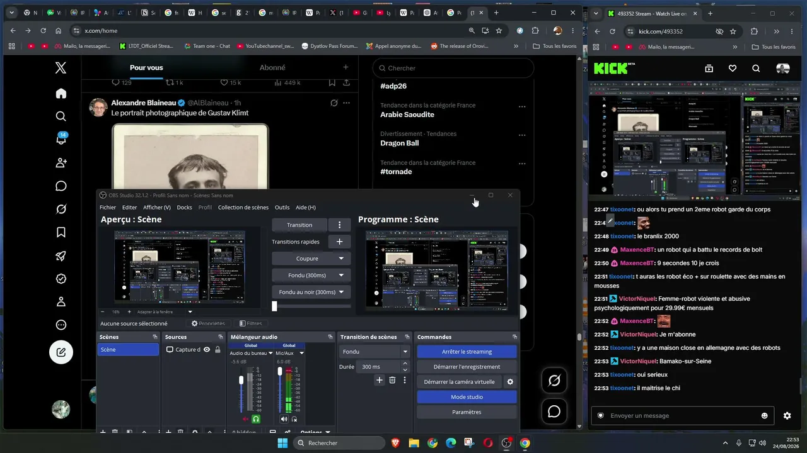Open the X home icon in the sidebar
The width and height of the screenshot is (807, 453).
pyautogui.click(x=61, y=94)
